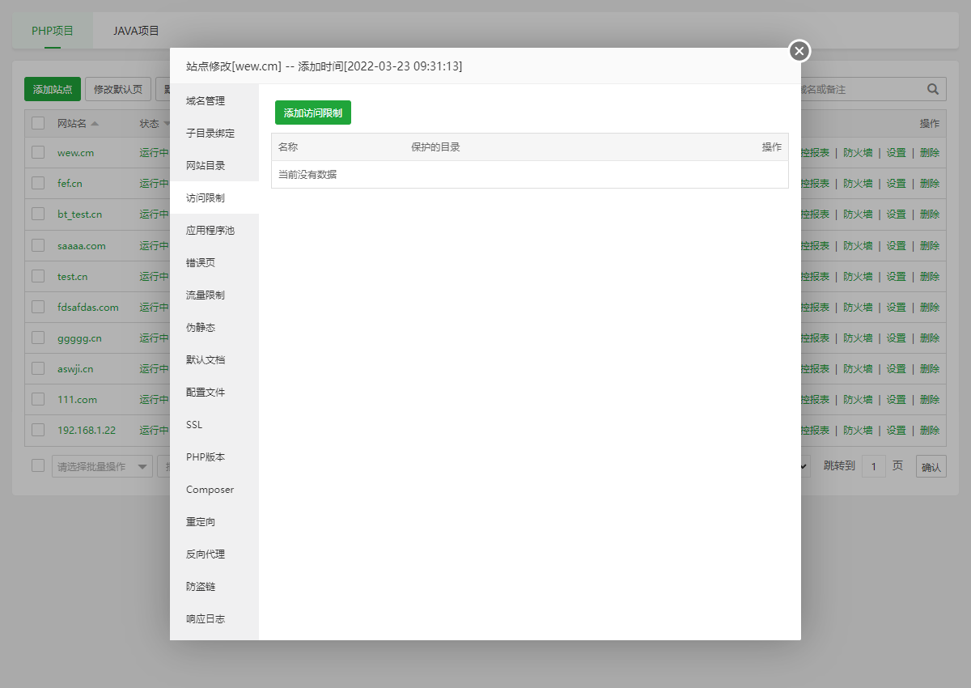Select the checkbox beside 192.168.1.22

click(36, 430)
